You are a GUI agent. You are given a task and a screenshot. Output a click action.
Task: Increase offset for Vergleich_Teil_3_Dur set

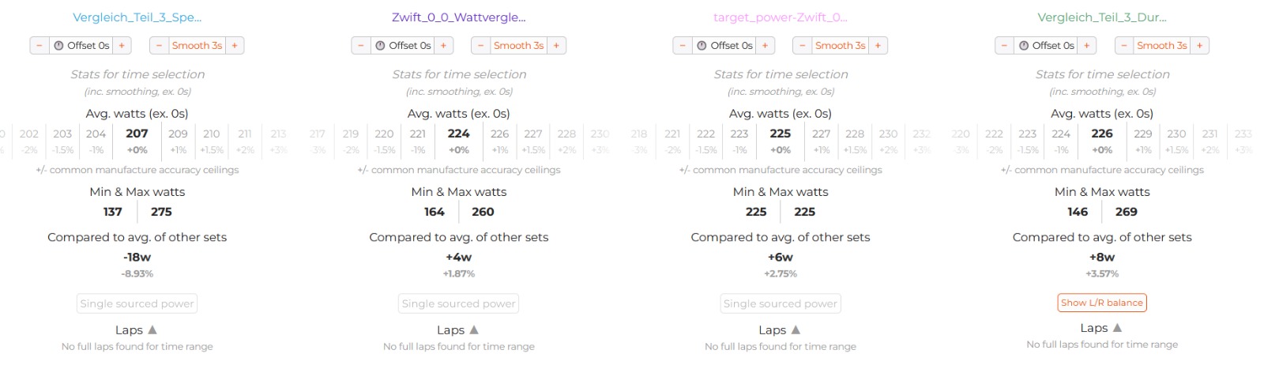(x=1087, y=46)
